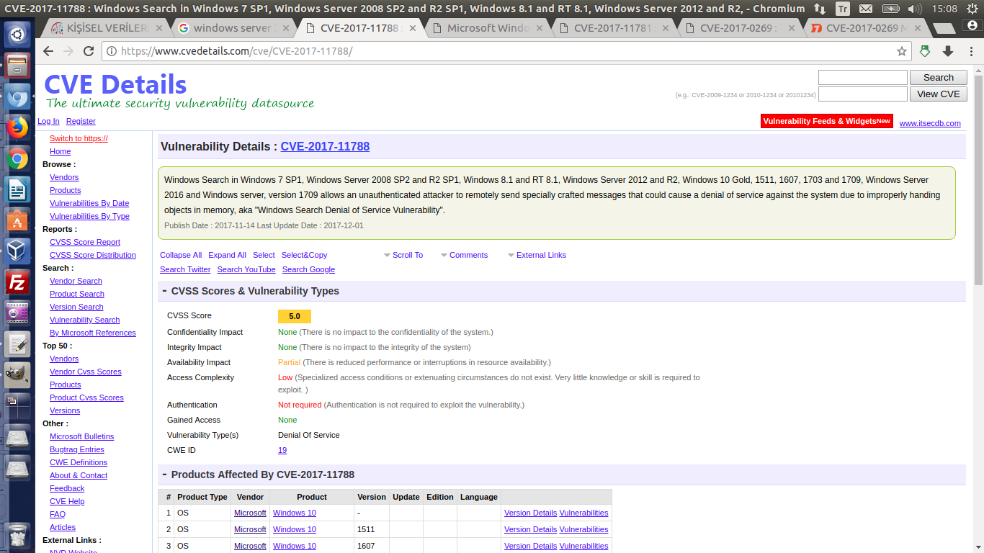This screenshot has height=553, width=984.
Task: Click the Search button at the top right
Action: click(938, 77)
